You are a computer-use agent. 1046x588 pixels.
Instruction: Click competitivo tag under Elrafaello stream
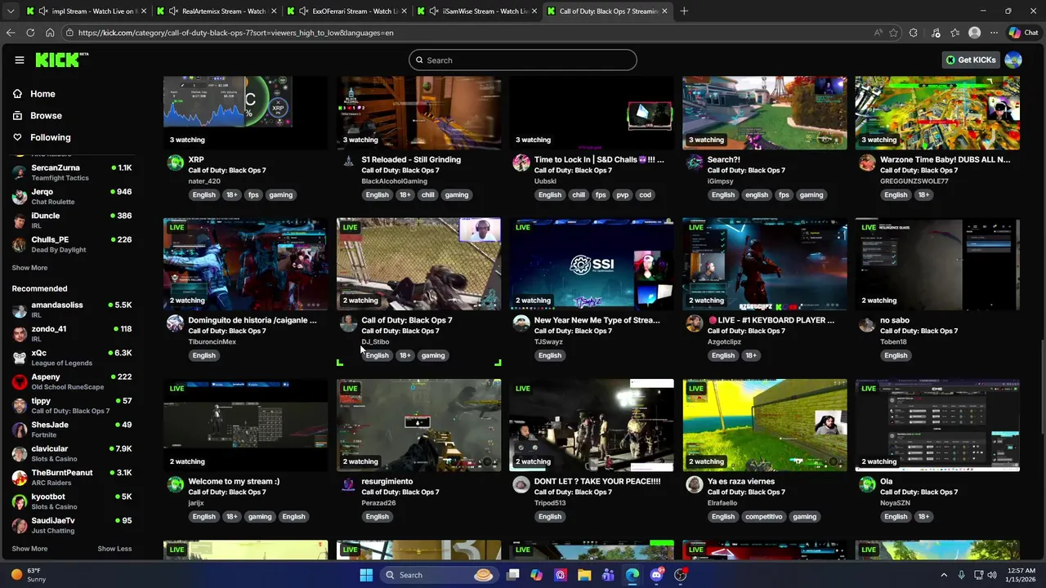pyautogui.click(x=766, y=517)
